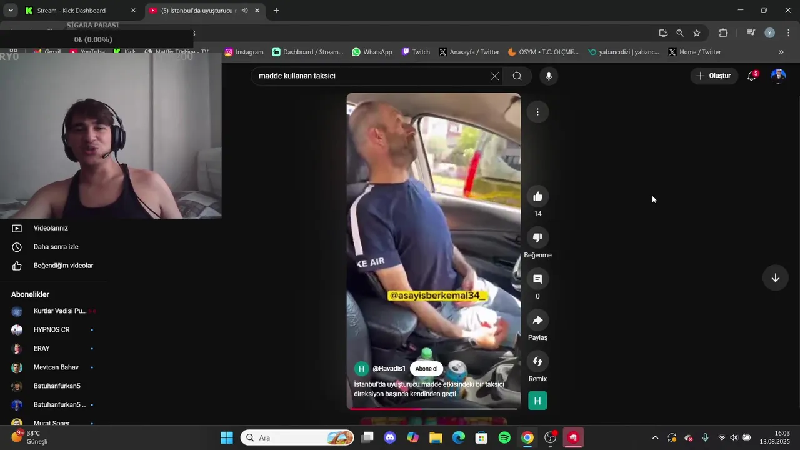Click the search magnifier button
This screenshot has height=450, width=800.
517,76
